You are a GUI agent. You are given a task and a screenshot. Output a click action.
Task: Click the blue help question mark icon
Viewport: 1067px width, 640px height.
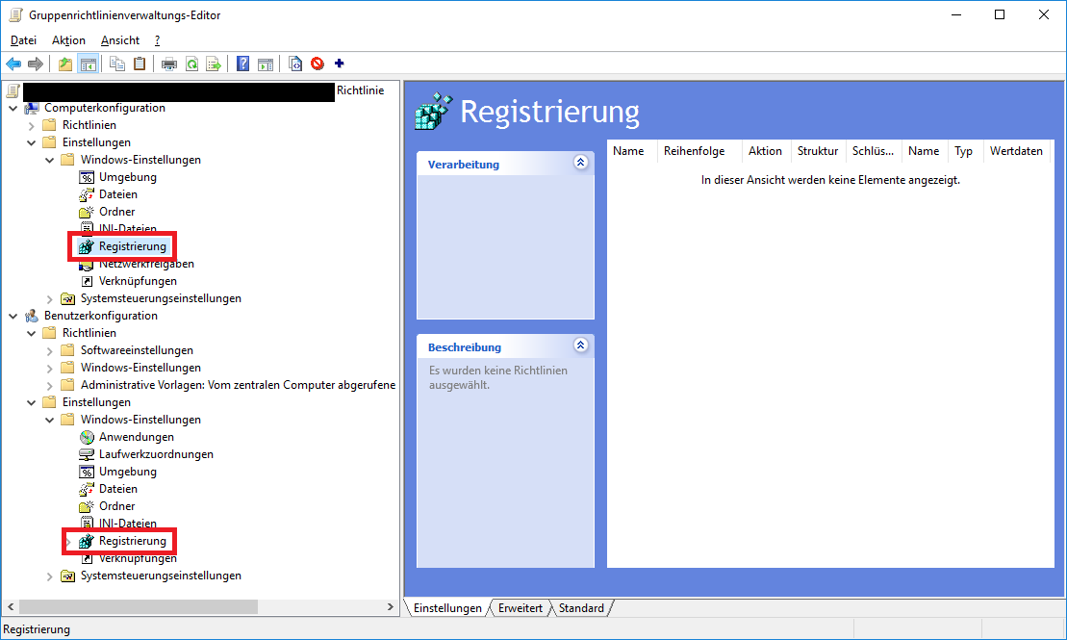[x=242, y=64]
